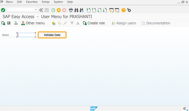Click the User menu icon
This screenshot has height=111, width=189.
point(3,23)
